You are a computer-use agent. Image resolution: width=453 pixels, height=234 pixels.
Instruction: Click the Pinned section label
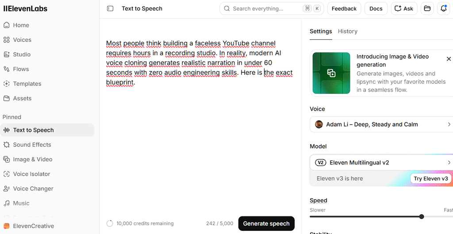(12, 117)
